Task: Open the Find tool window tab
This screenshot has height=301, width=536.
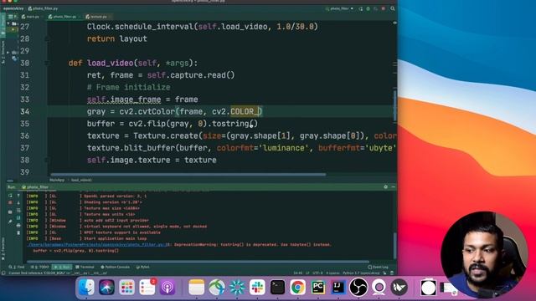Action: pyautogui.click(x=17, y=267)
